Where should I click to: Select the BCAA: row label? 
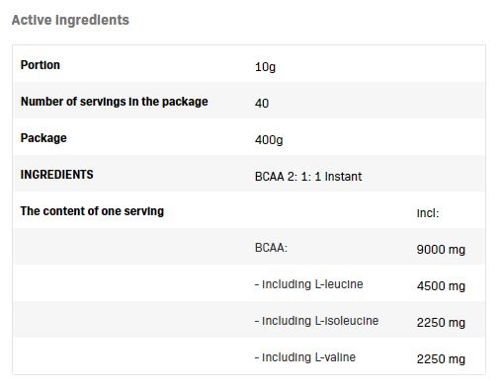coord(271,248)
